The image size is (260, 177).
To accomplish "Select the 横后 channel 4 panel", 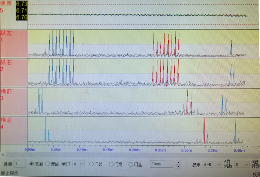I will (x=13, y=130).
